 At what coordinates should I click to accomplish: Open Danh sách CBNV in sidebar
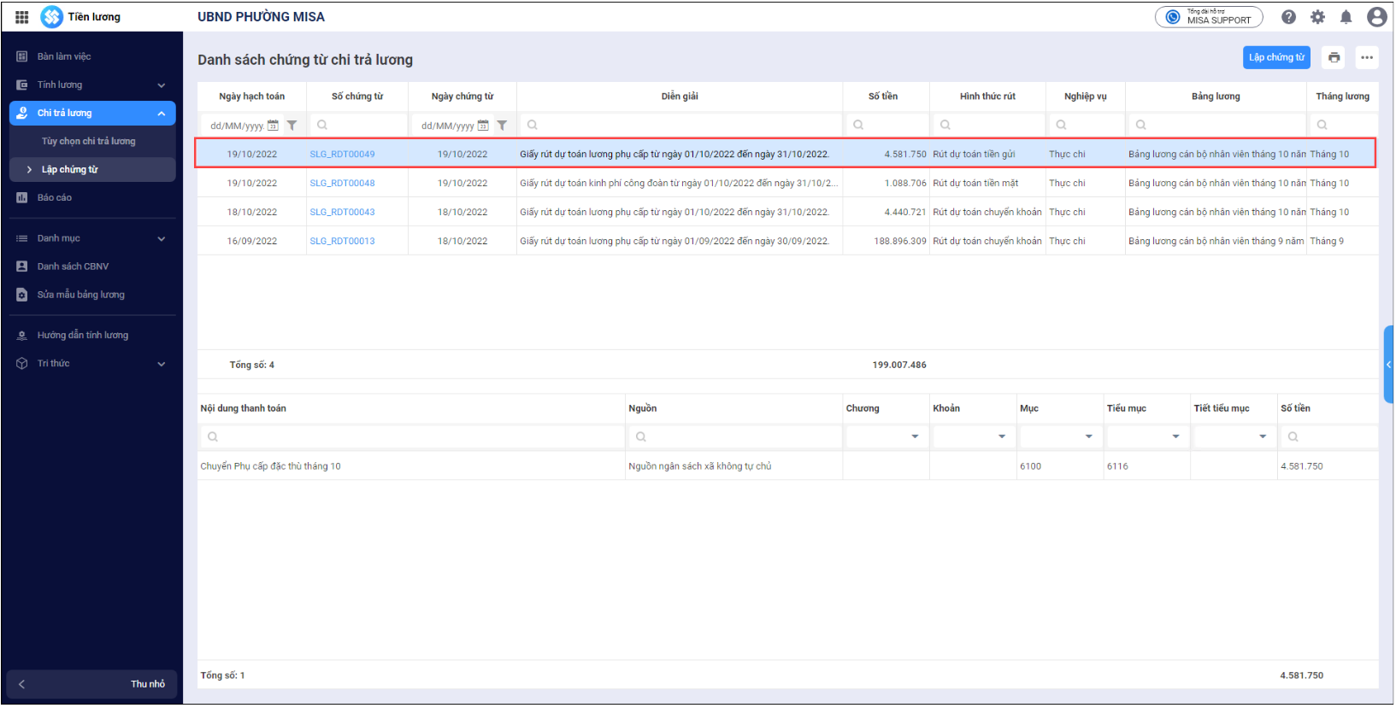[92, 266]
